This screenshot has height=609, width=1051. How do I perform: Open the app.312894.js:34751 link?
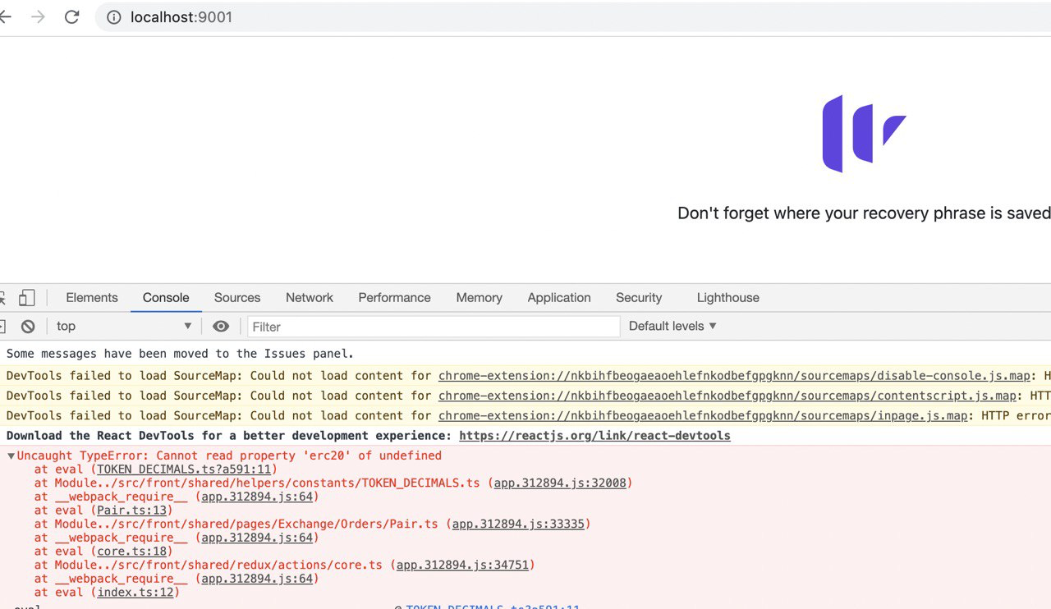click(463, 565)
